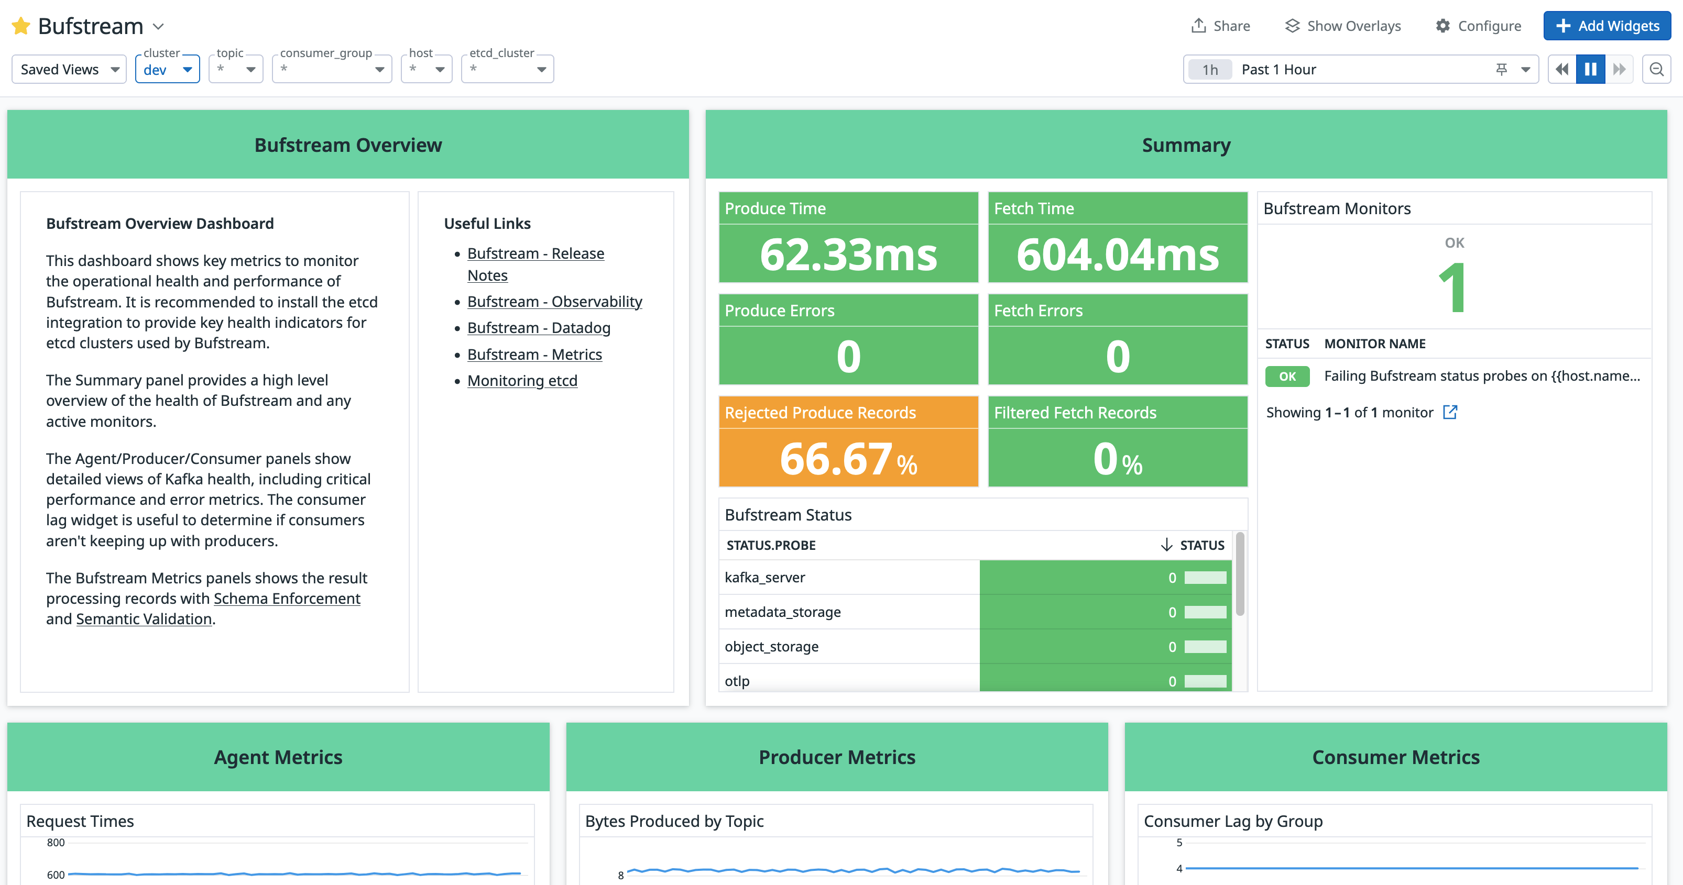Unfavorite dashboard with the star icon
The image size is (1683, 885).
pos(21,26)
